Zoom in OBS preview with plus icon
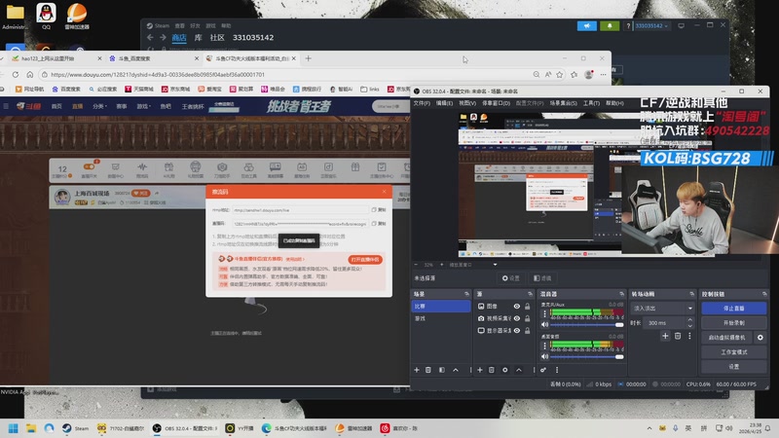The width and height of the screenshot is (779, 438). coord(441,265)
